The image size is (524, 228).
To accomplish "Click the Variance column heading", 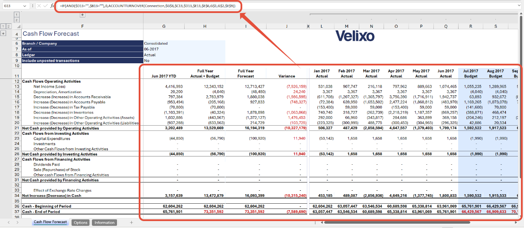I will [x=286, y=76].
